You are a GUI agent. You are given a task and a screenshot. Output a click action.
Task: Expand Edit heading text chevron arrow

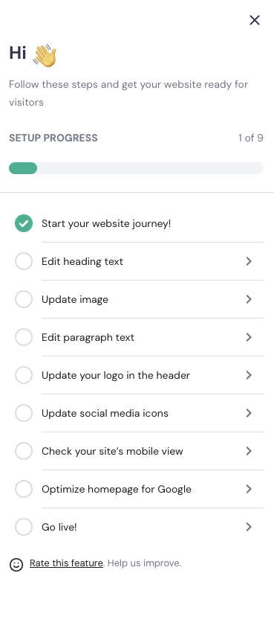click(x=249, y=261)
